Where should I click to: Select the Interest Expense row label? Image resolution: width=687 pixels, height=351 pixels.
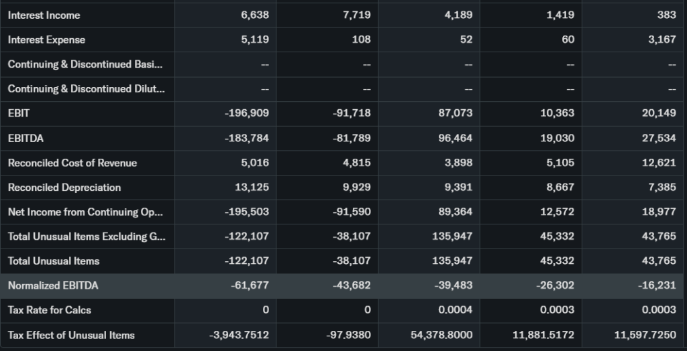pyautogui.click(x=46, y=40)
